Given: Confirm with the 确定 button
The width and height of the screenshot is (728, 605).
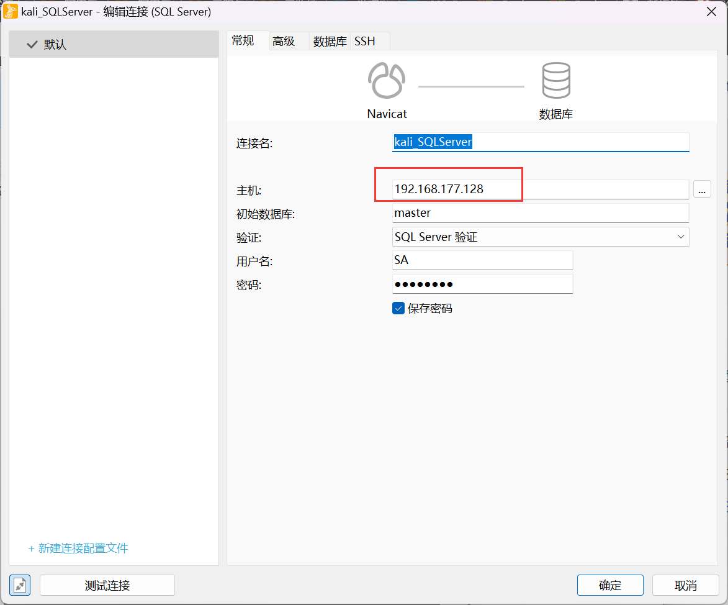Looking at the screenshot, I should pyautogui.click(x=610, y=585).
